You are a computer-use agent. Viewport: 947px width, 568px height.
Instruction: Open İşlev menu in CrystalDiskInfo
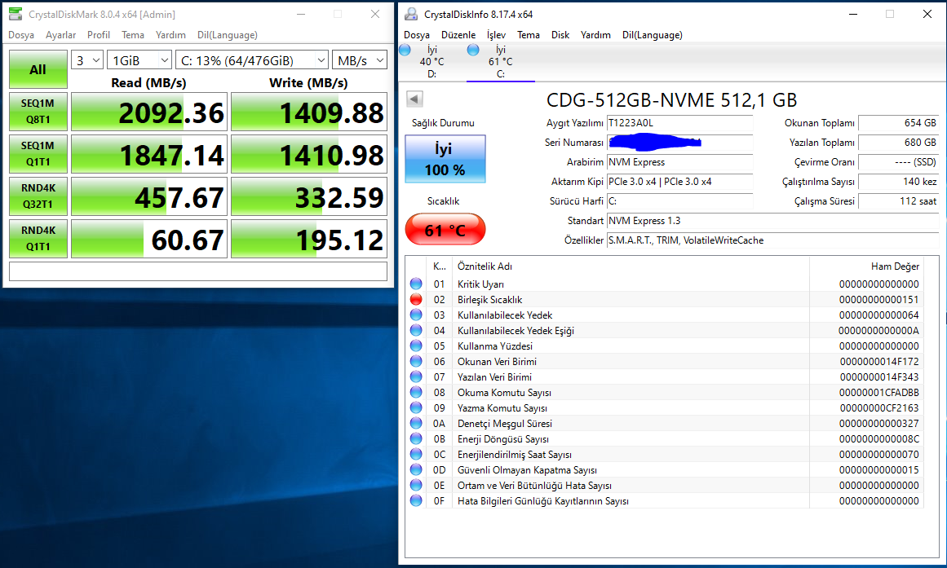tap(497, 35)
